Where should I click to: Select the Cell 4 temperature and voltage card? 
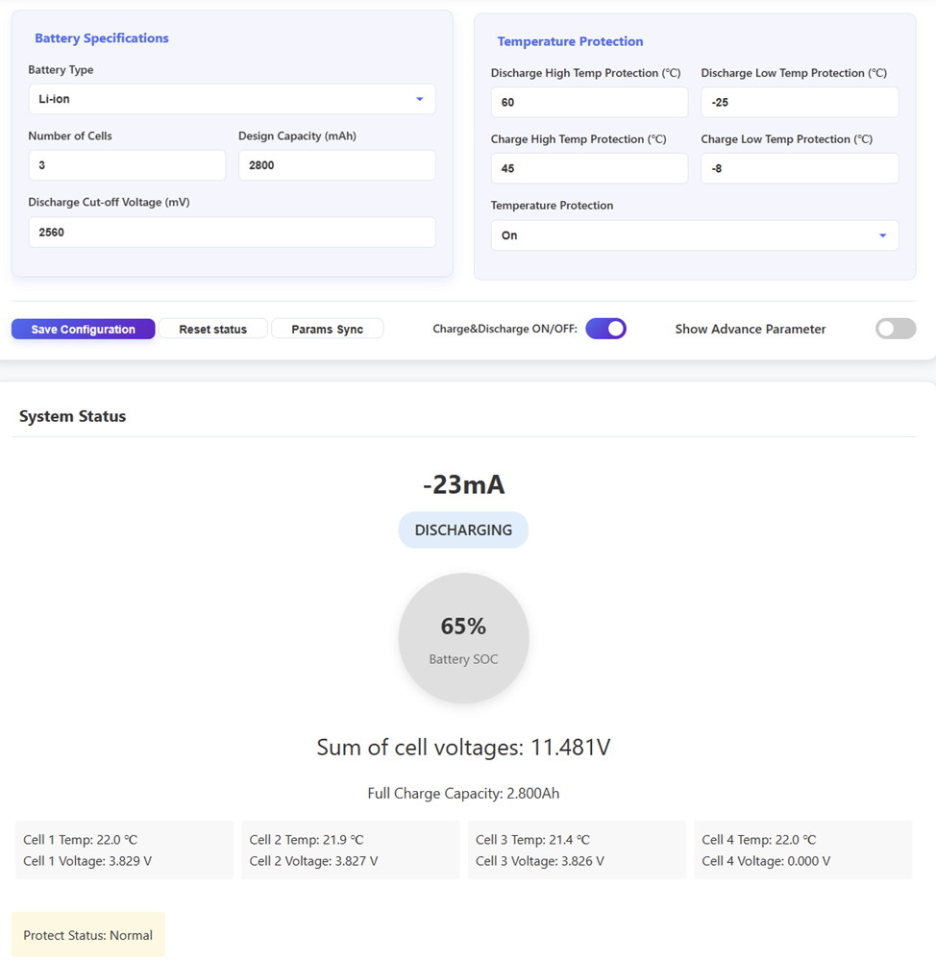tap(802, 850)
